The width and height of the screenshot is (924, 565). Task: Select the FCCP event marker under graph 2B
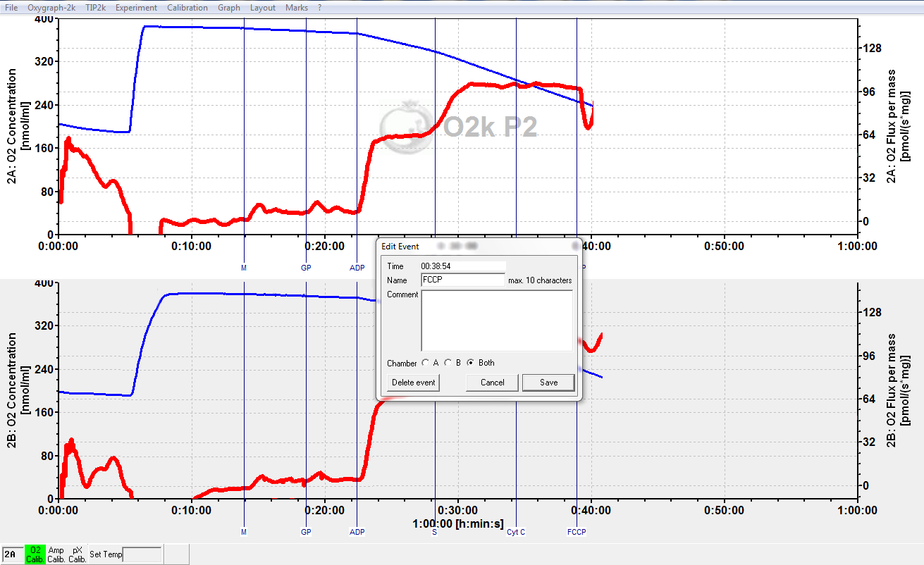click(x=577, y=532)
